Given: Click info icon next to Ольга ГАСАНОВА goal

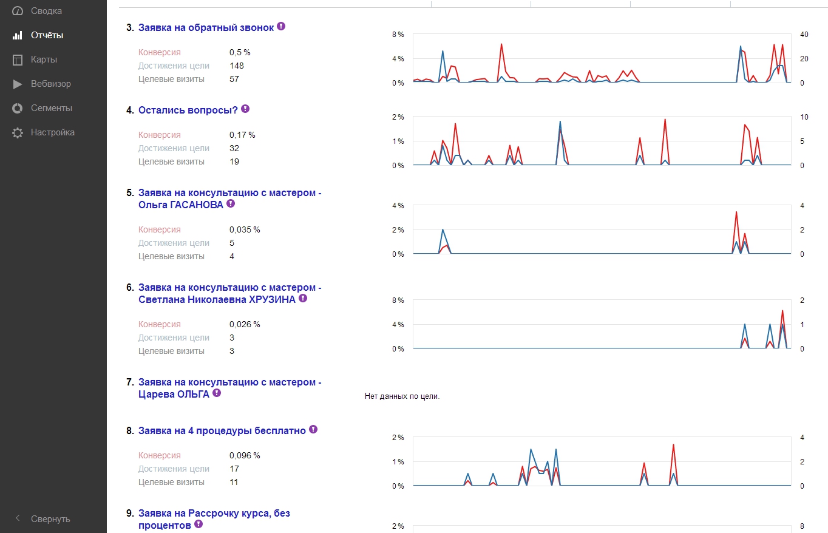Looking at the screenshot, I should 231,204.
